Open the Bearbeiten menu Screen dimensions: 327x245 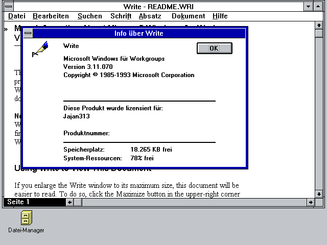[51, 16]
